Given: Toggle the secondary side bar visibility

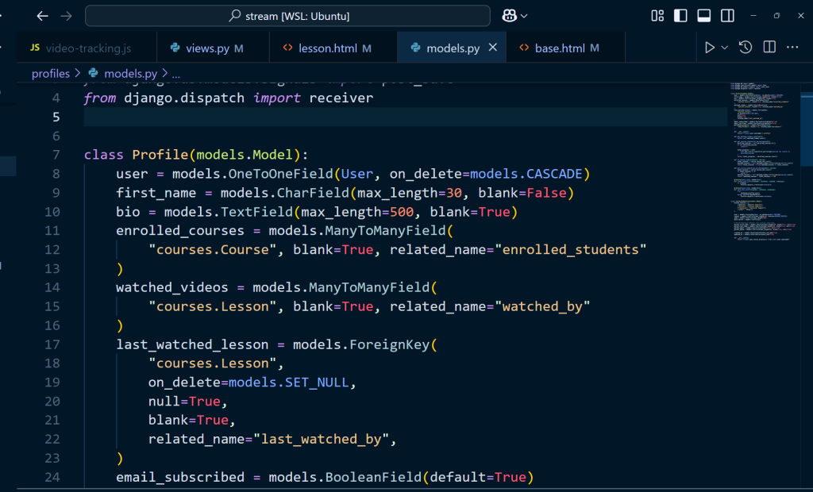Looking at the screenshot, I should pyautogui.click(x=727, y=16).
